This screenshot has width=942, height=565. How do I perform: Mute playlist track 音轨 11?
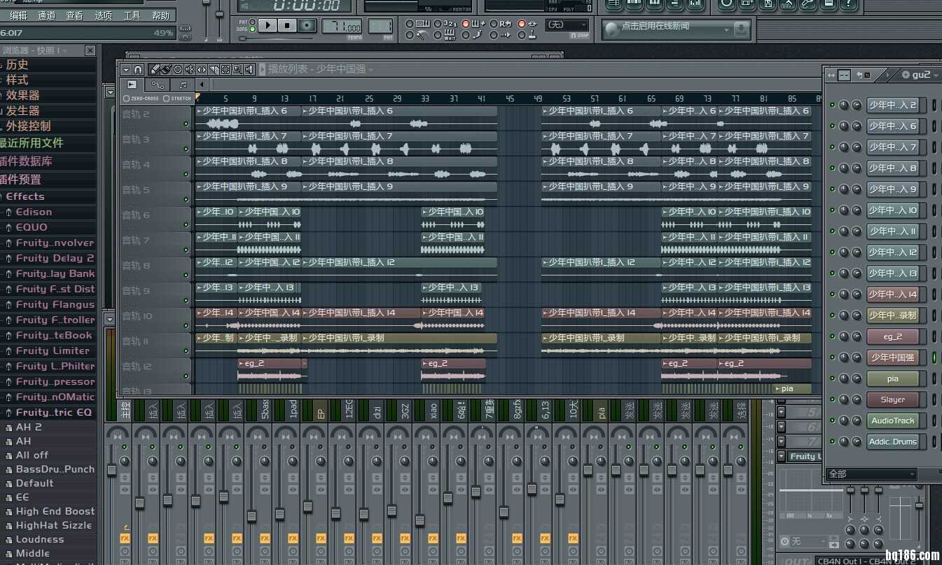(x=186, y=351)
